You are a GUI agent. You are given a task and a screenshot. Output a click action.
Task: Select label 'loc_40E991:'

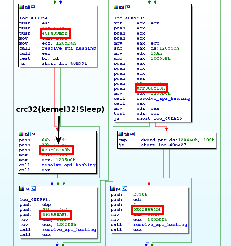[35, 200]
